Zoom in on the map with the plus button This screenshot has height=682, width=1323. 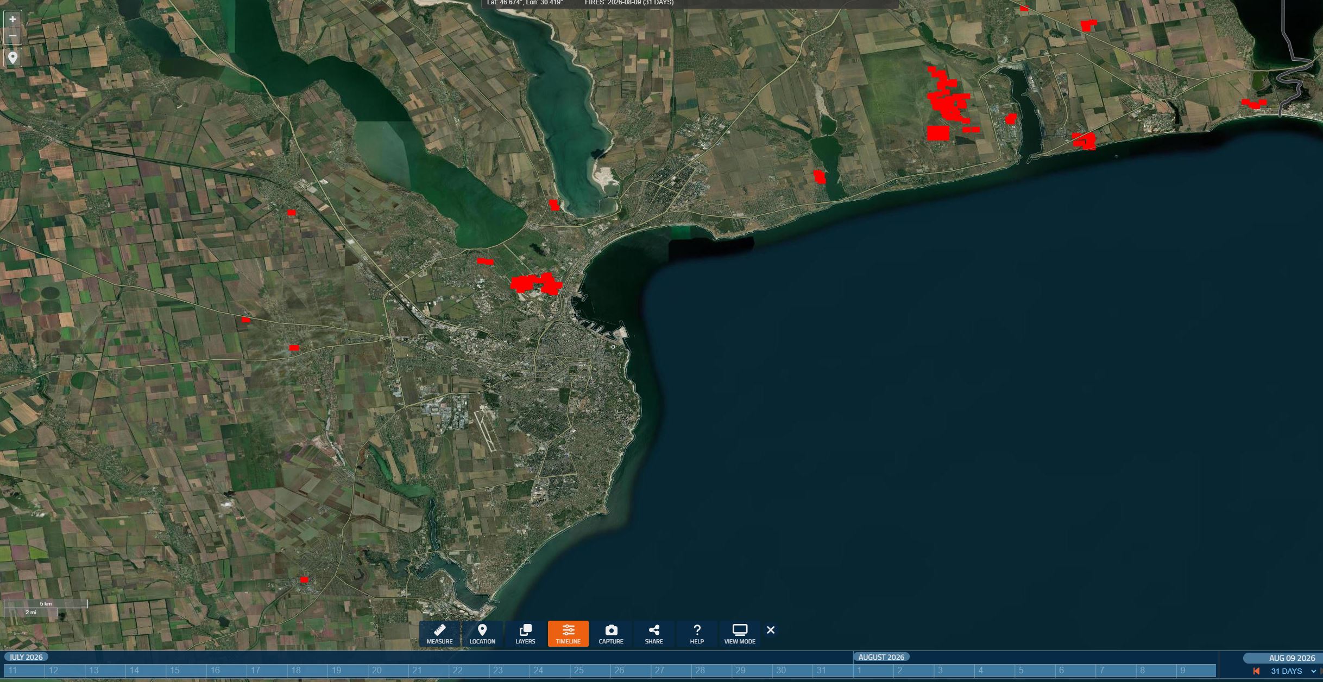pyautogui.click(x=12, y=20)
